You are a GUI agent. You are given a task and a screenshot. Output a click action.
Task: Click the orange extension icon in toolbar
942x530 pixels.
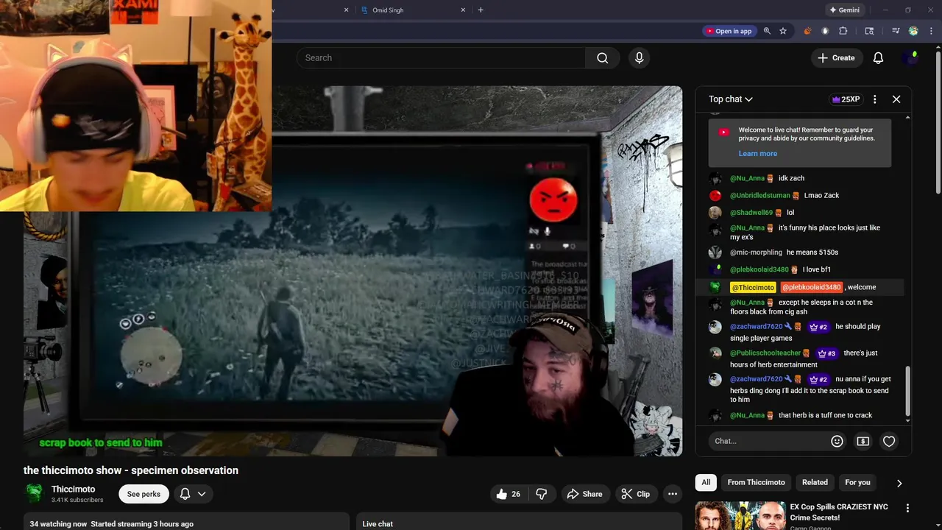click(807, 31)
